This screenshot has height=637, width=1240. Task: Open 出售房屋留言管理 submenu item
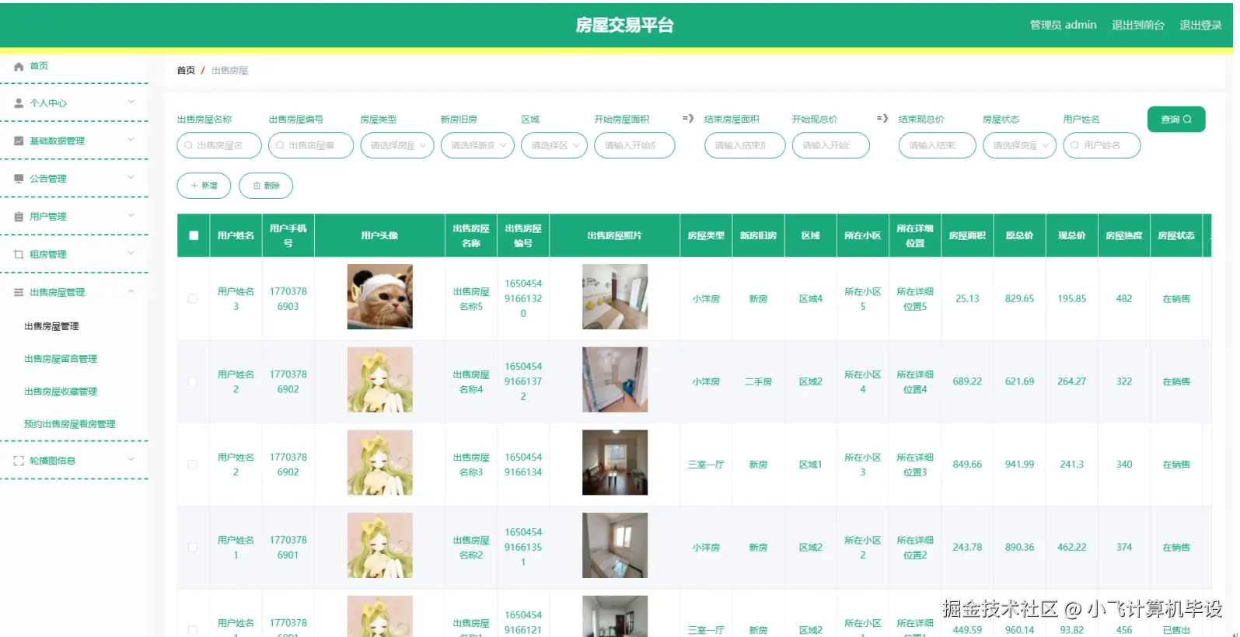pos(61,359)
